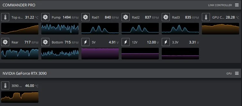The height and width of the screenshot is (106, 242).
Task: Select the 31.22 °C temperature value
Action: pos(32,17)
